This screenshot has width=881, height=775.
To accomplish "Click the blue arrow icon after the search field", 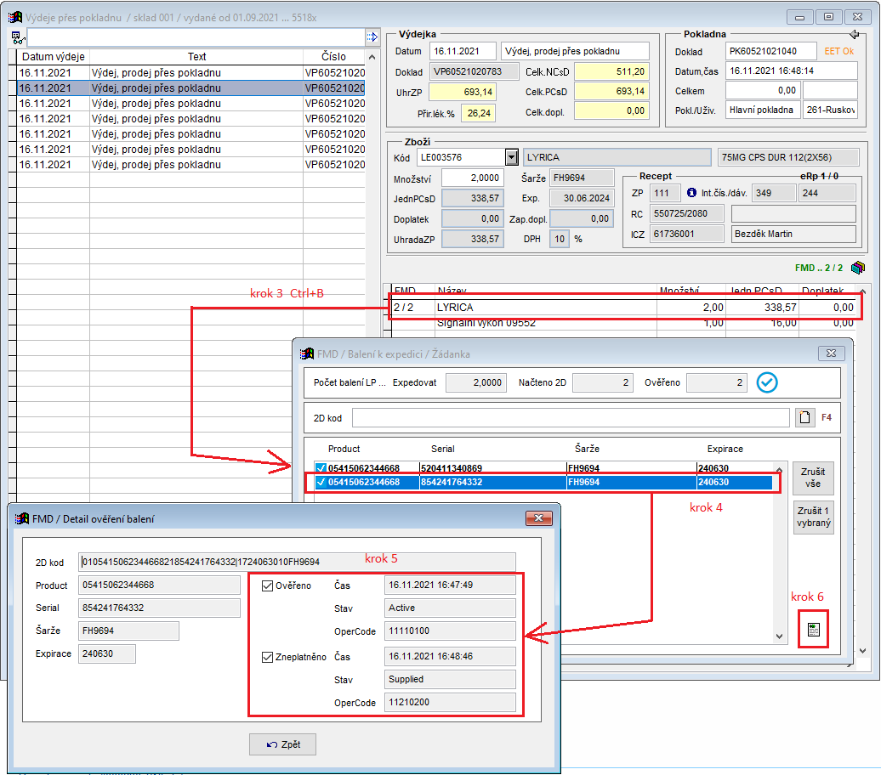I will 372,37.
